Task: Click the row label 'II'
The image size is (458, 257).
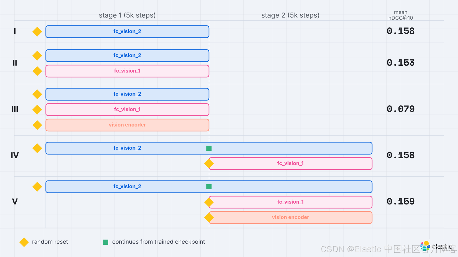Action: [x=15, y=63]
